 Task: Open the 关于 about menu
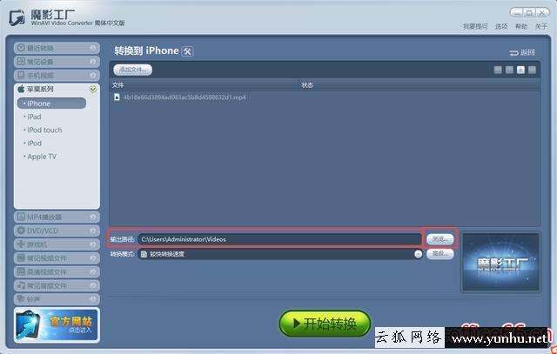point(541,27)
